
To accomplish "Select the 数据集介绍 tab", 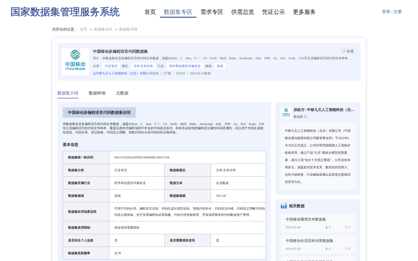I will [x=68, y=93].
